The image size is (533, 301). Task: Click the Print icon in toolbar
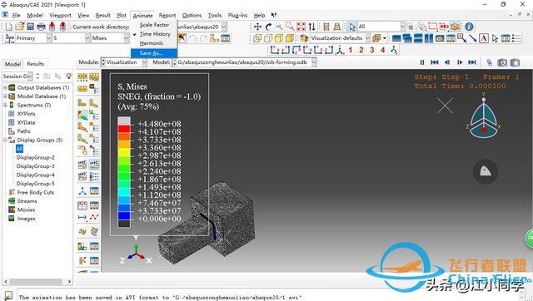pyautogui.click(x=41, y=27)
